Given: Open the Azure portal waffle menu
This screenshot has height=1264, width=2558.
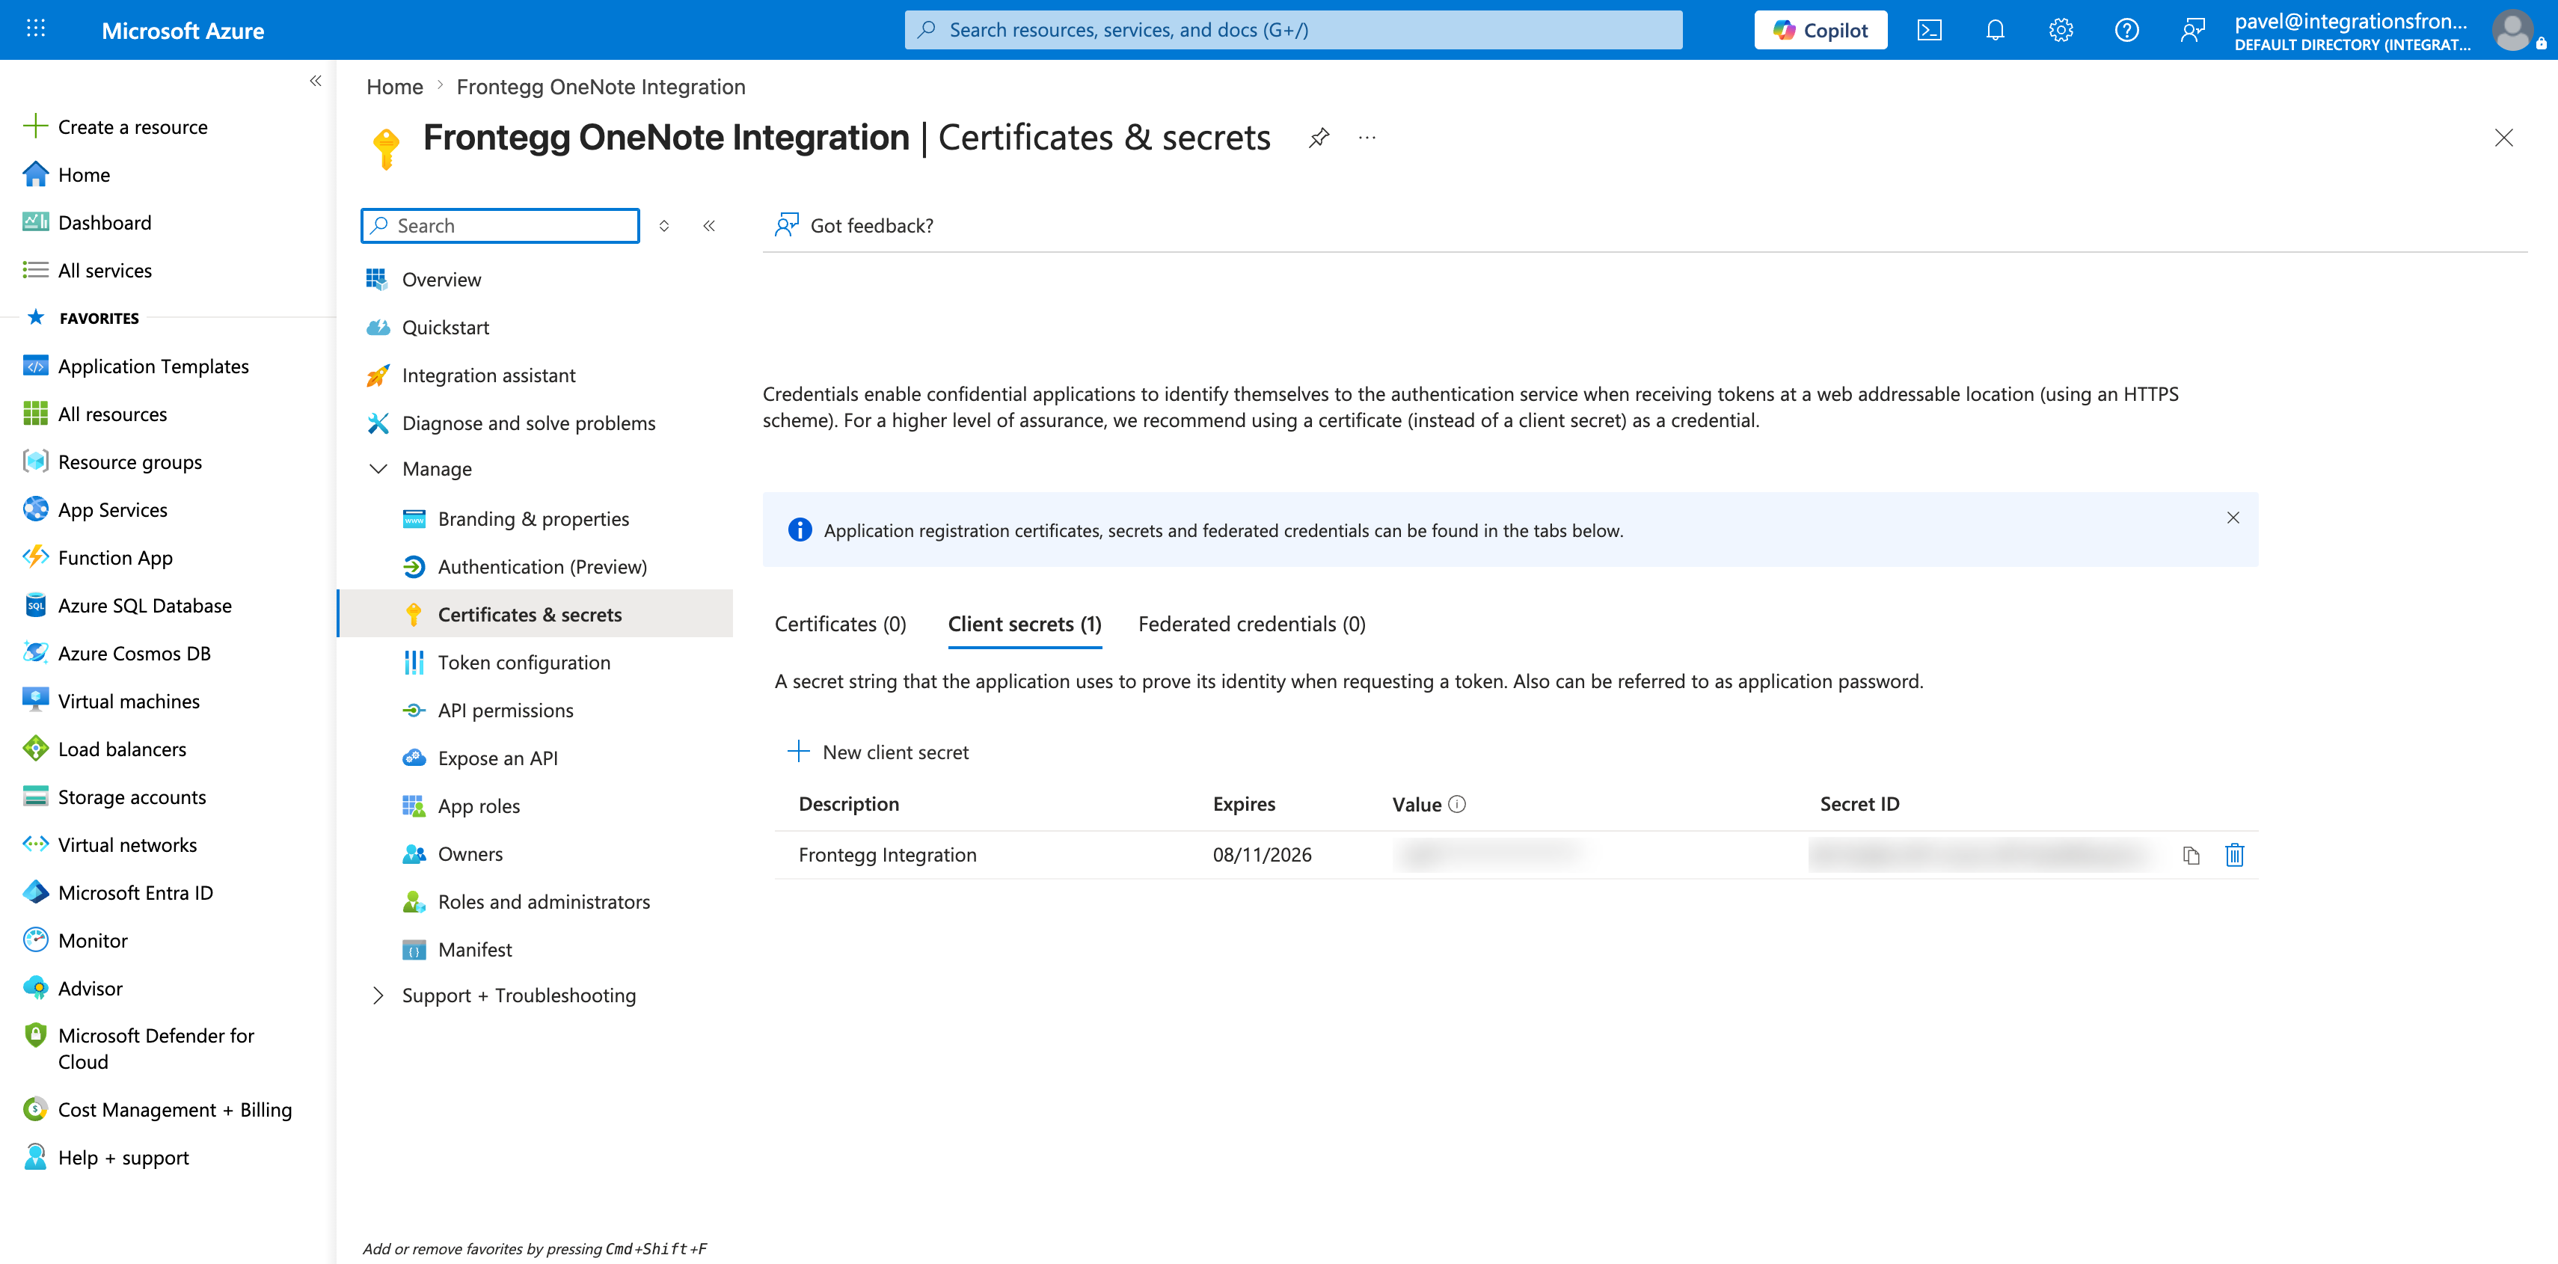Looking at the screenshot, I should tap(36, 28).
